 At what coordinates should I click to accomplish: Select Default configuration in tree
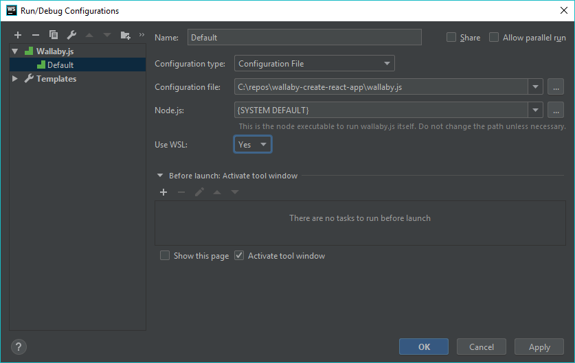78,65
